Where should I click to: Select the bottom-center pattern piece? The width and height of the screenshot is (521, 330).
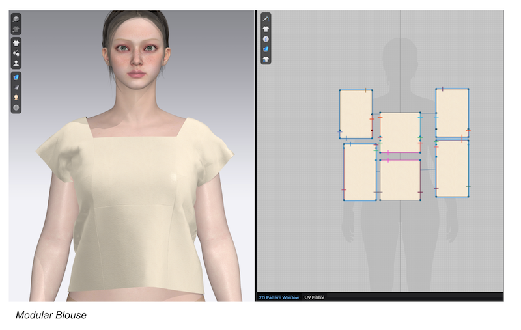click(x=400, y=180)
